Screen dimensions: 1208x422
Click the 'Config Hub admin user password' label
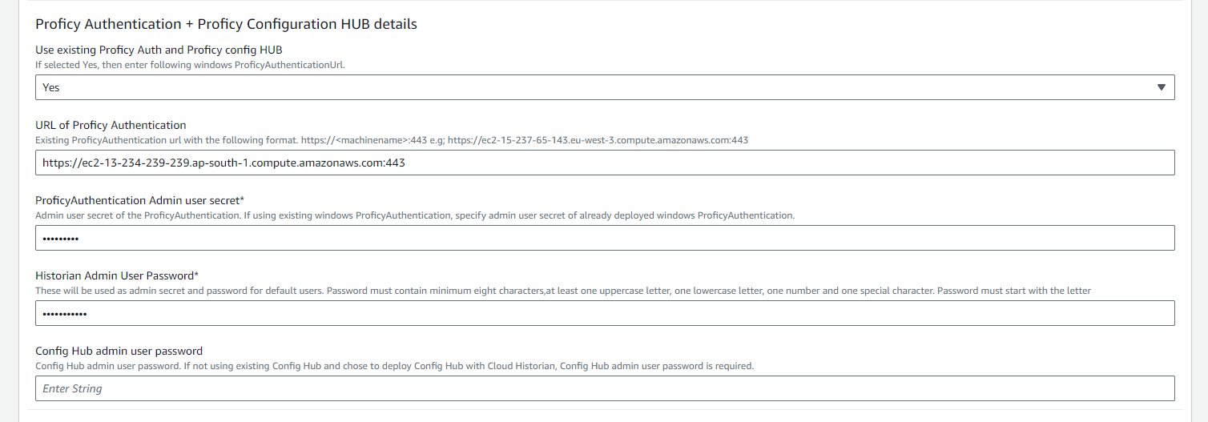(119, 351)
